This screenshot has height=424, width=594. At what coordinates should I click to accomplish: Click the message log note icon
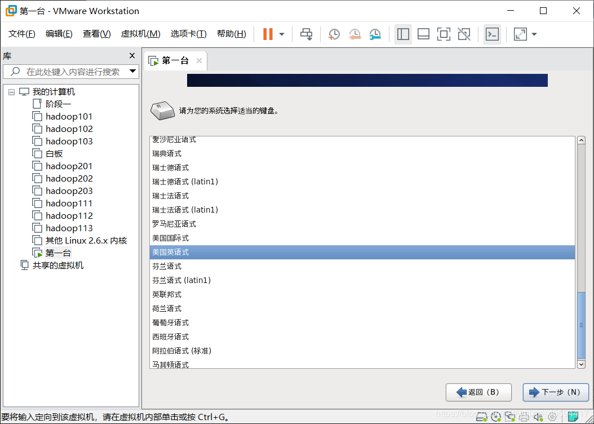point(574,417)
